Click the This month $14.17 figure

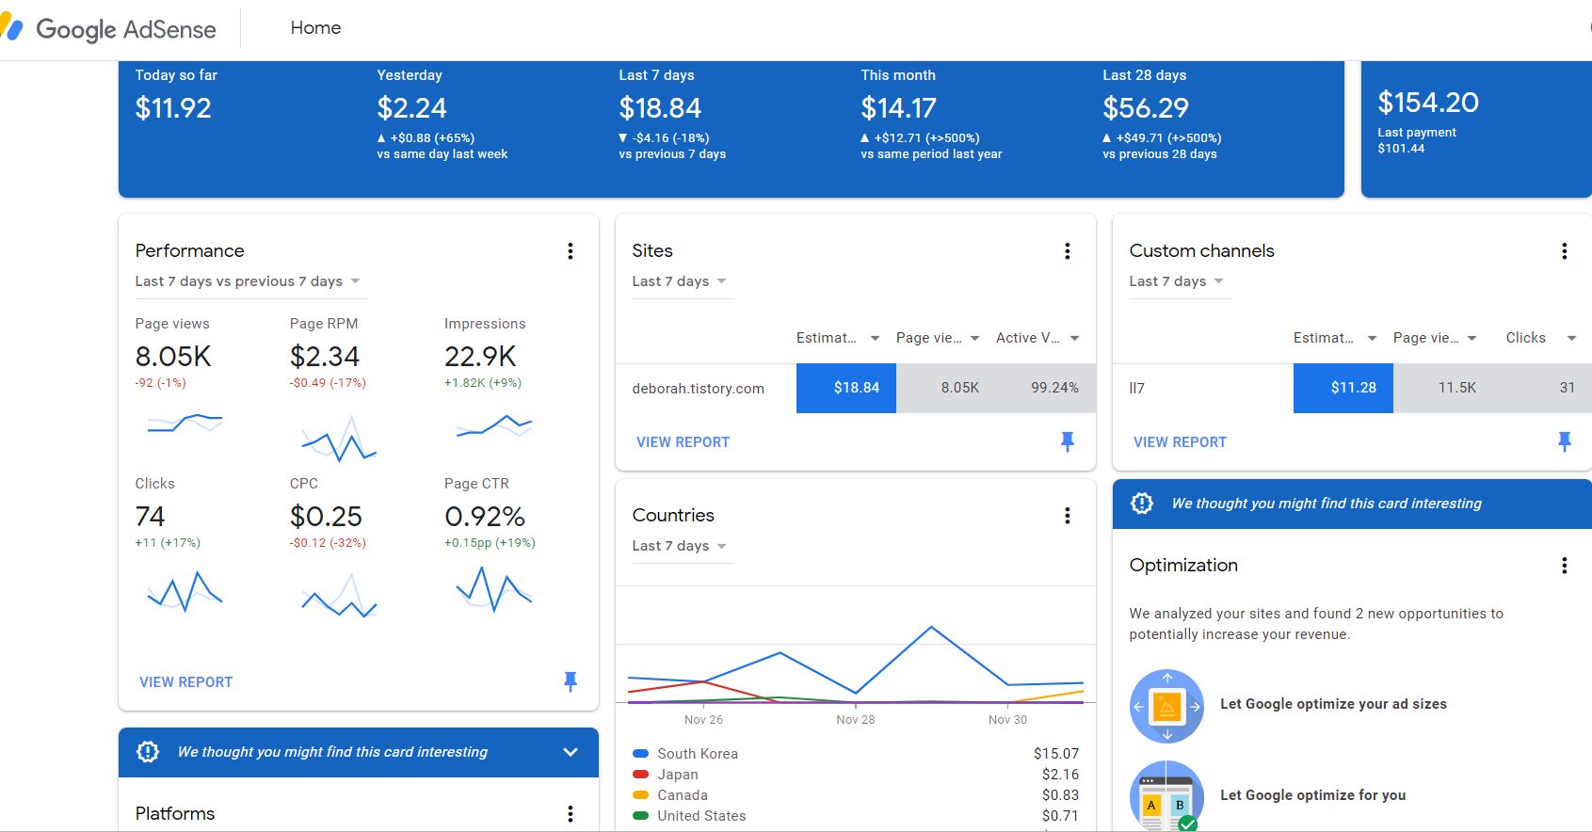click(899, 108)
